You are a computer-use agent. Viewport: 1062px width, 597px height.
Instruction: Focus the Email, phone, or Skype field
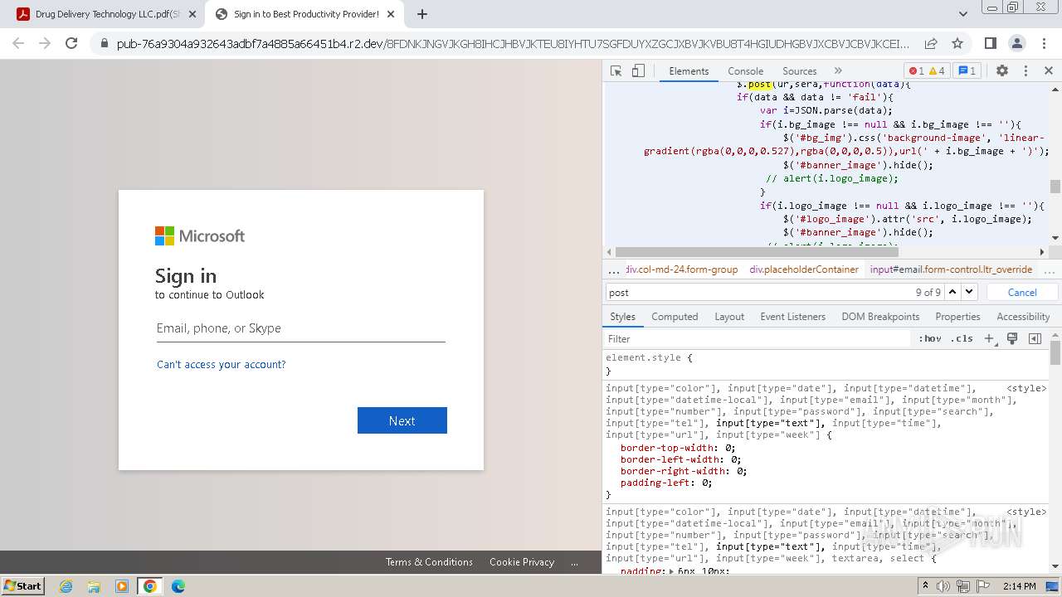(301, 328)
